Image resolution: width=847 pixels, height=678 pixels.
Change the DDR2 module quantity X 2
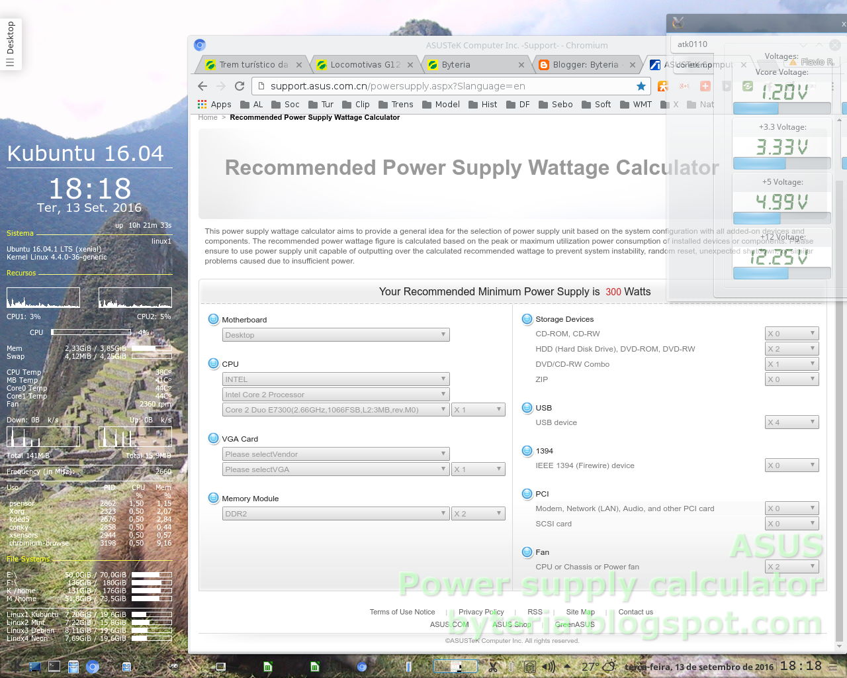478,514
